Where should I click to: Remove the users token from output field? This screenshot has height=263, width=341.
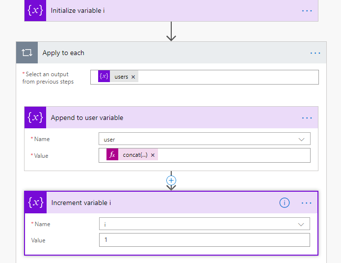tap(133, 77)
